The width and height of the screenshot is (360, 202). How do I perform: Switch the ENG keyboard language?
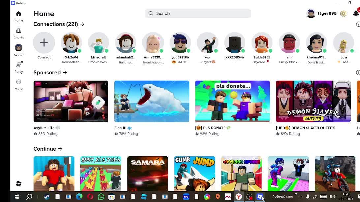[x=332, y=197]
